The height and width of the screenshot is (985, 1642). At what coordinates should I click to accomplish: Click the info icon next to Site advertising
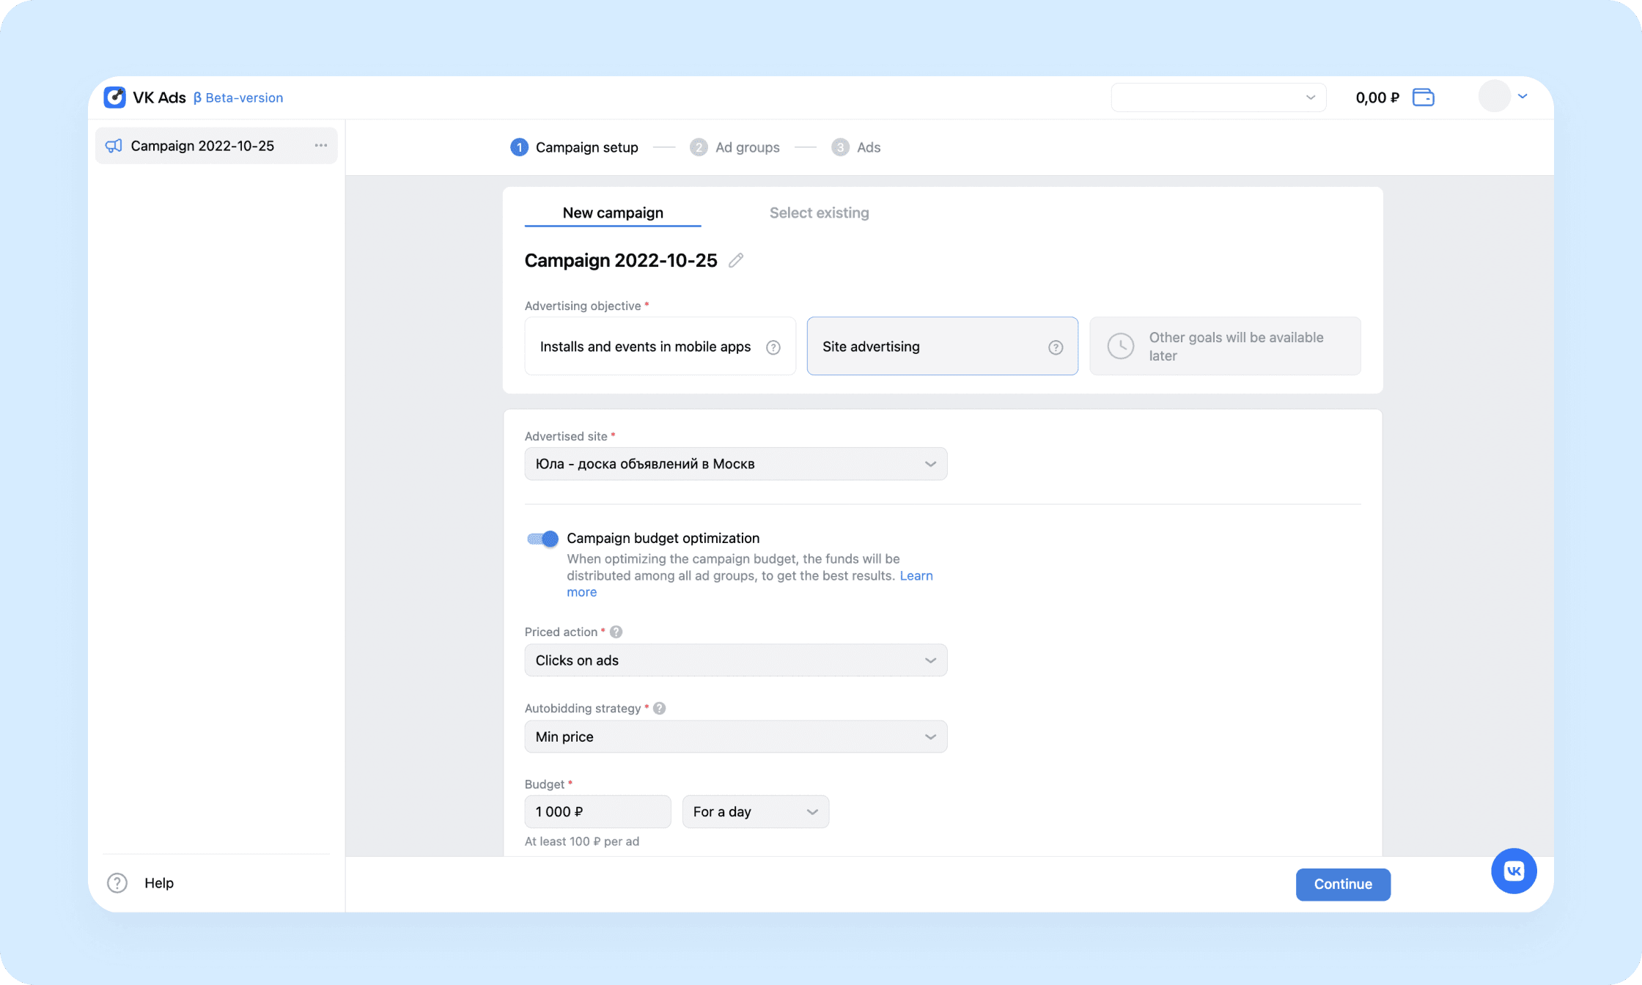pos(1054,346)
